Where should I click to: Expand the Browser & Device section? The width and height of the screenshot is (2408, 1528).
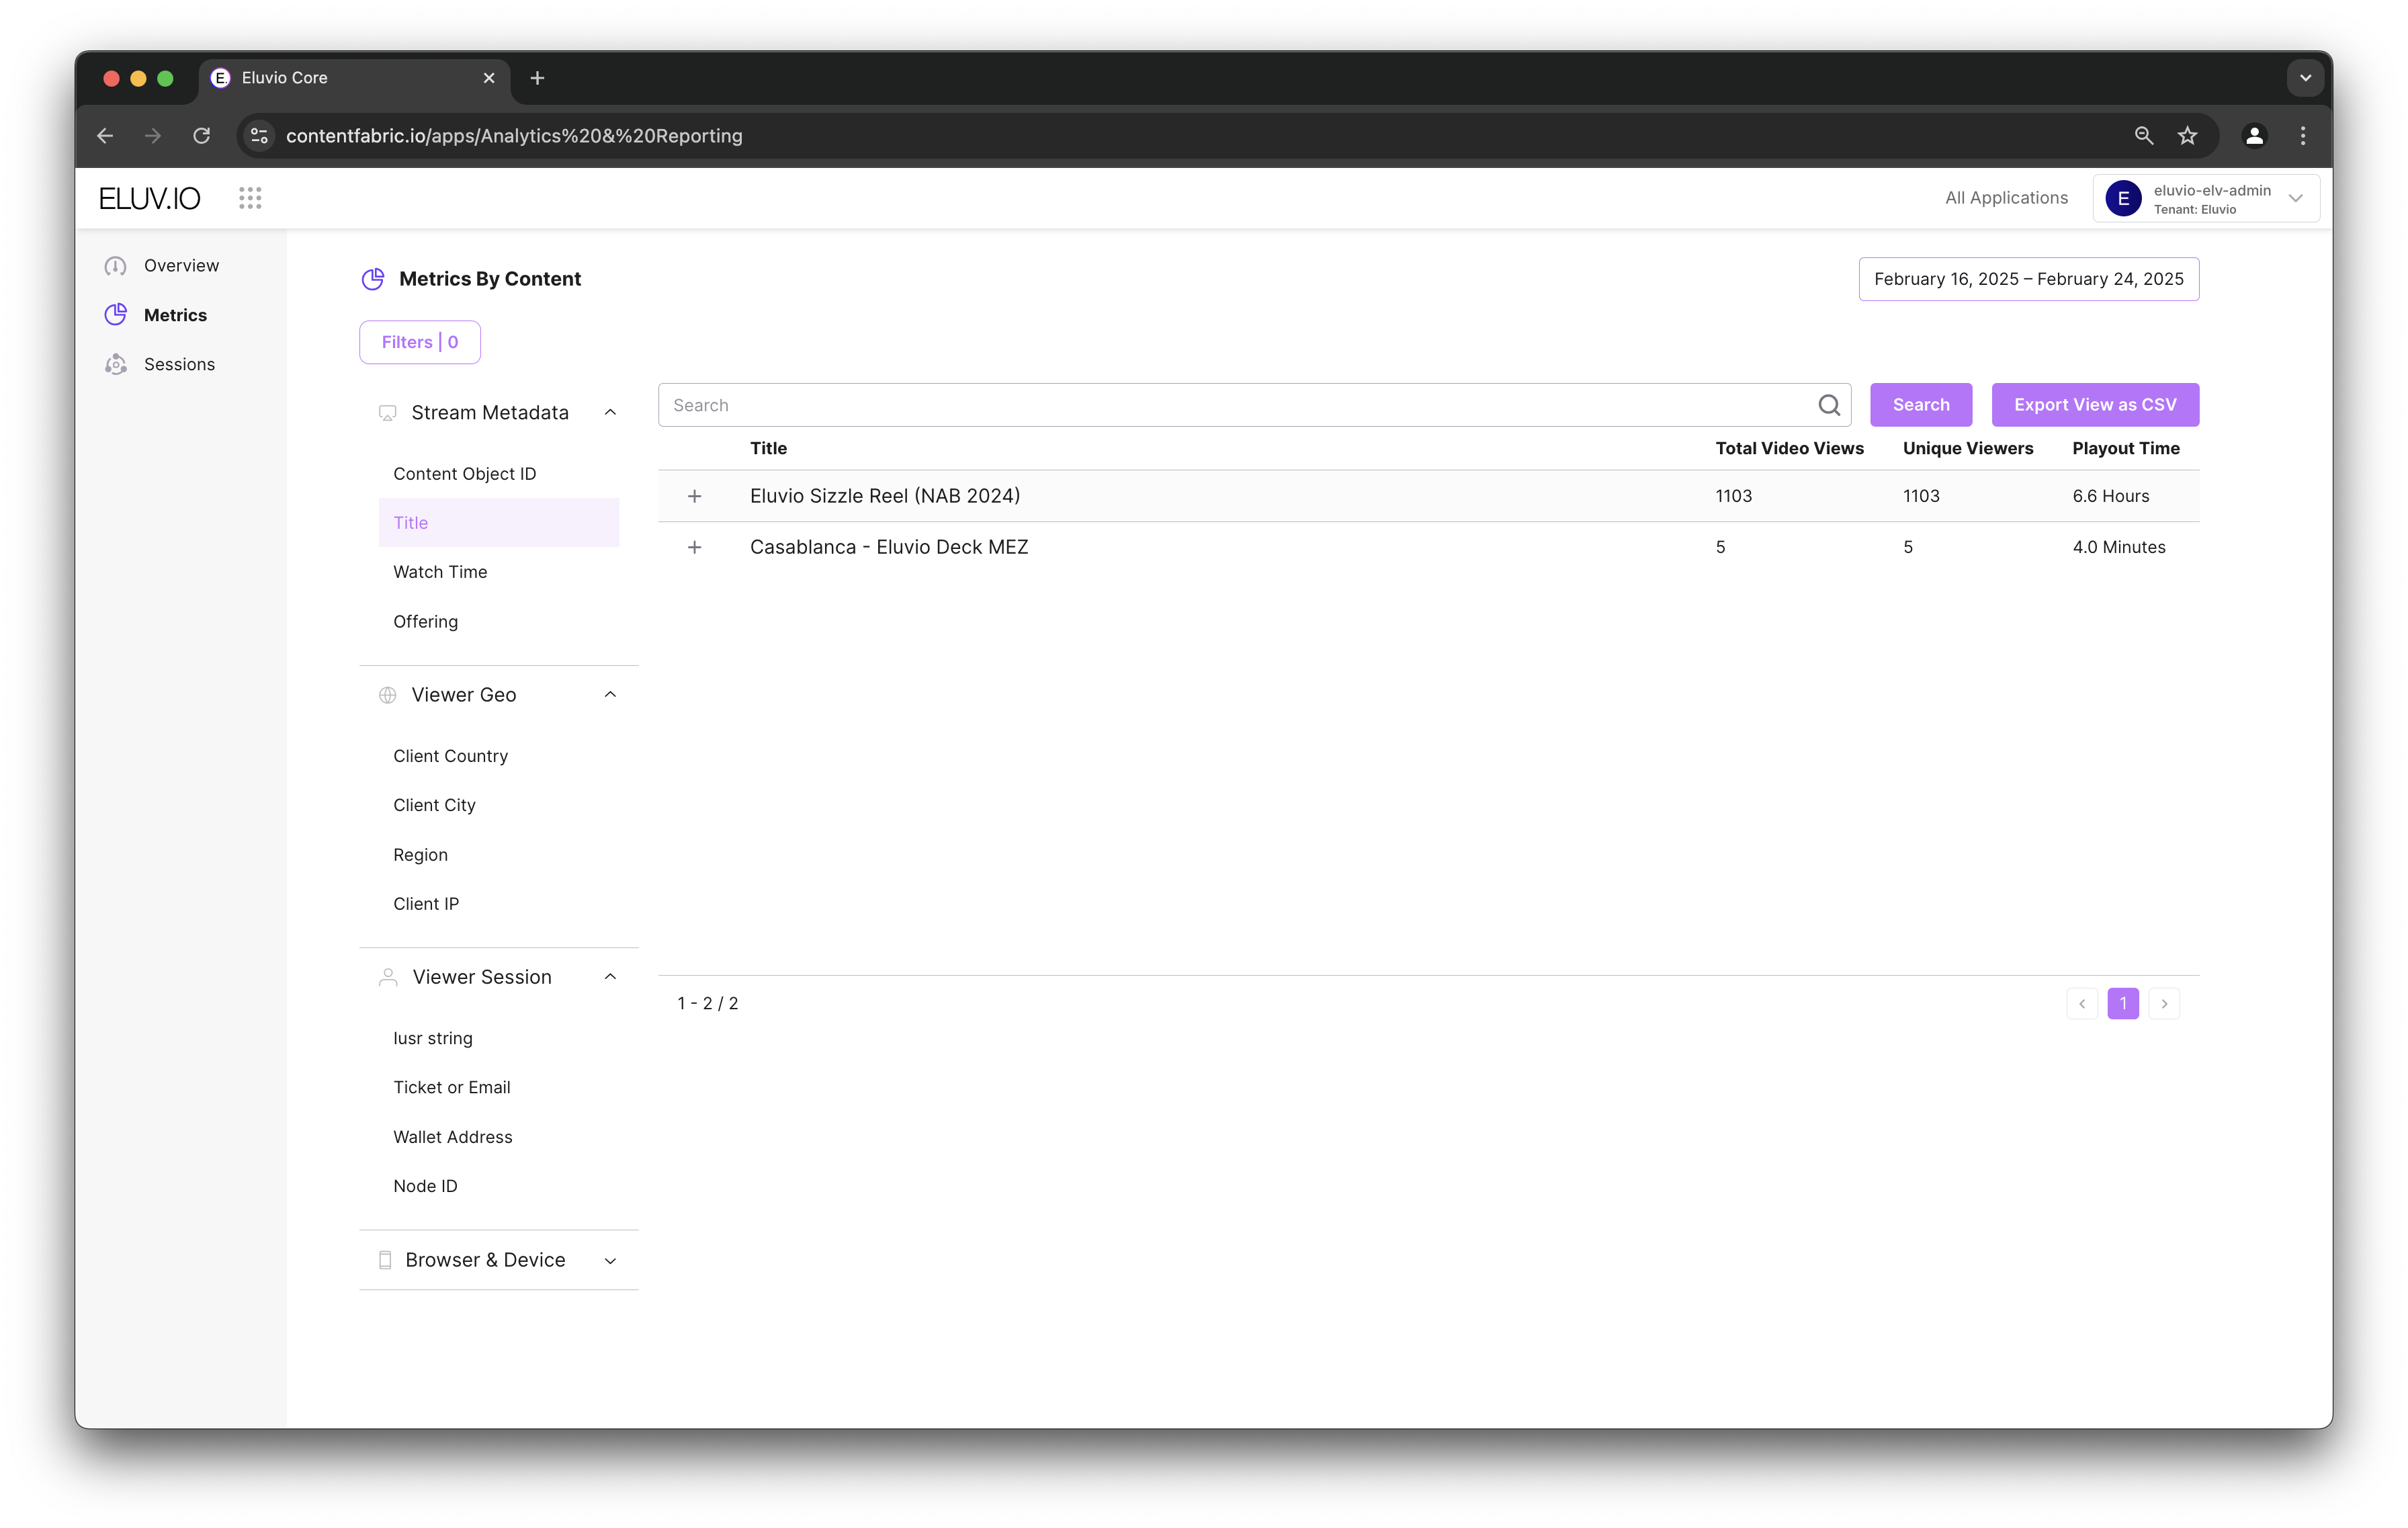[610, 1260]
